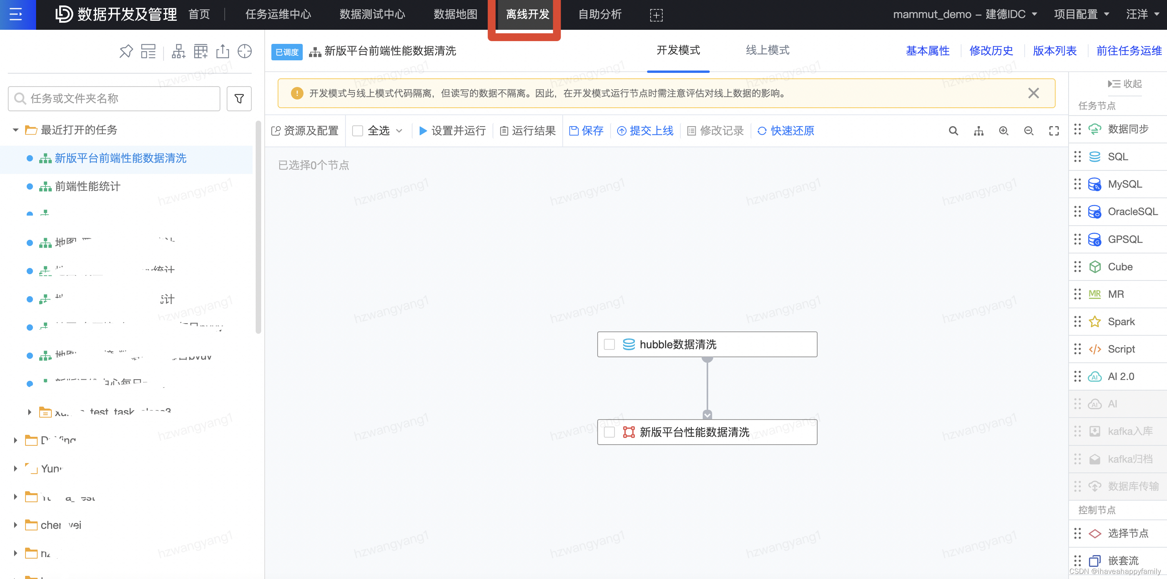This screenshot has width=1167, height=579.
Task: Open the 项目配置 dropdown menu
Action: point(1081,14)
